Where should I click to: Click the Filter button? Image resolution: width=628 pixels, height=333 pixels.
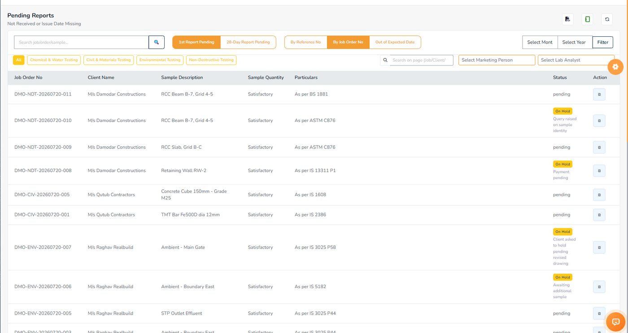pos(603,42)
